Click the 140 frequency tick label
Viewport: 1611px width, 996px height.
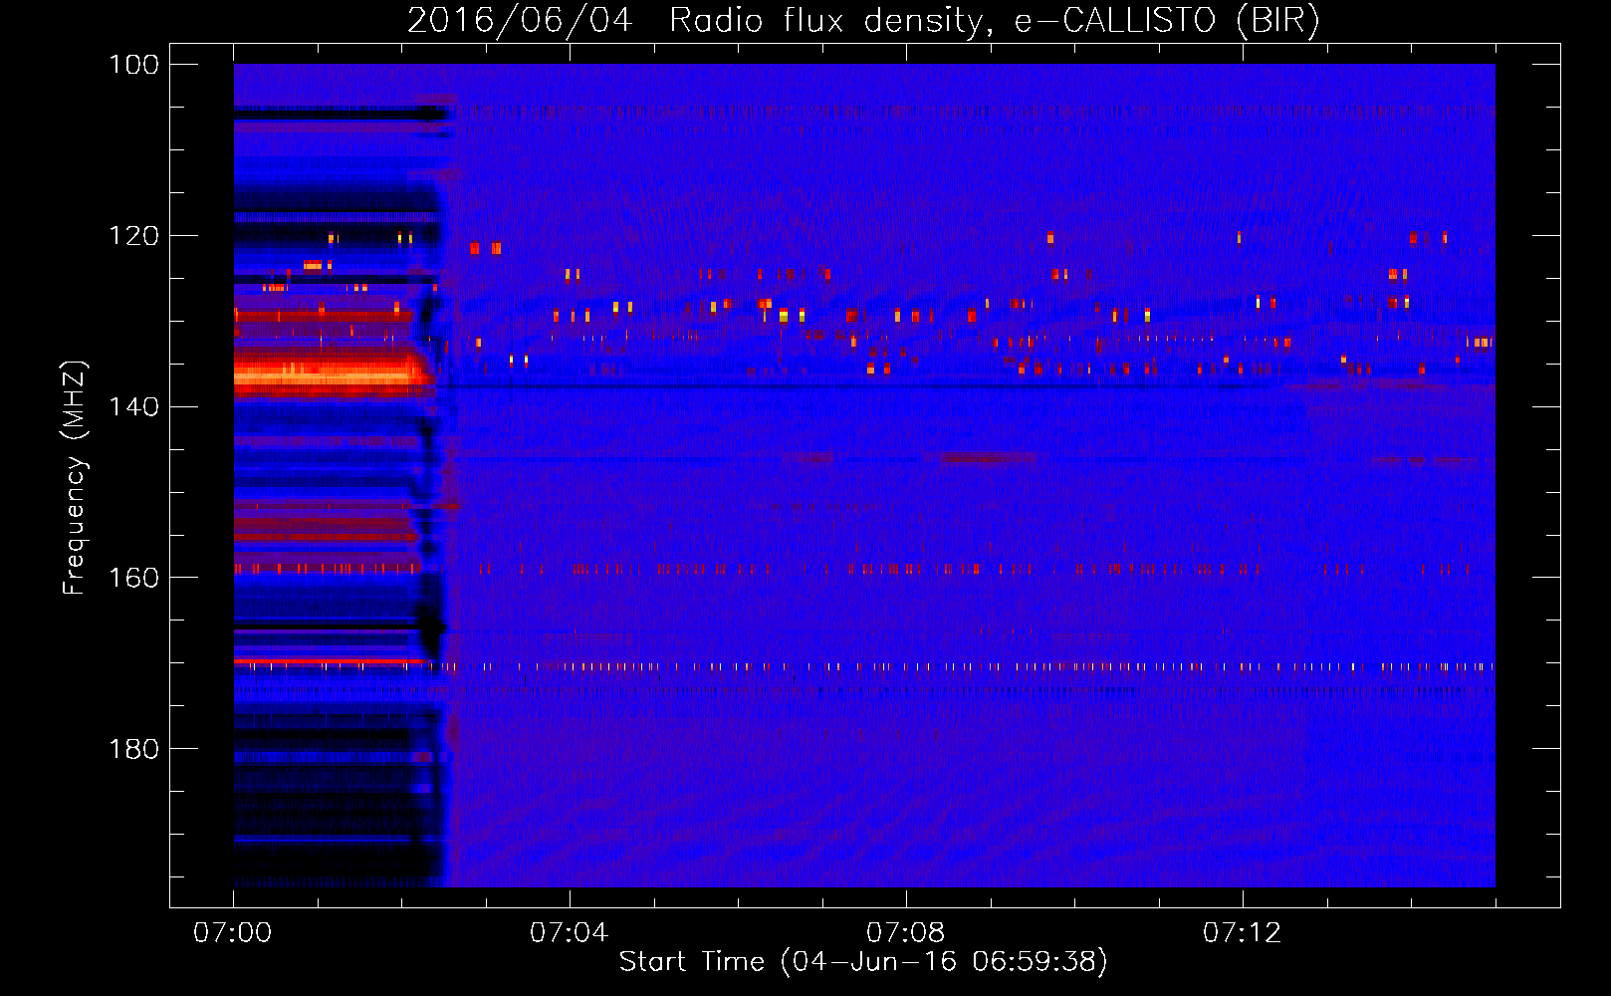133,406
